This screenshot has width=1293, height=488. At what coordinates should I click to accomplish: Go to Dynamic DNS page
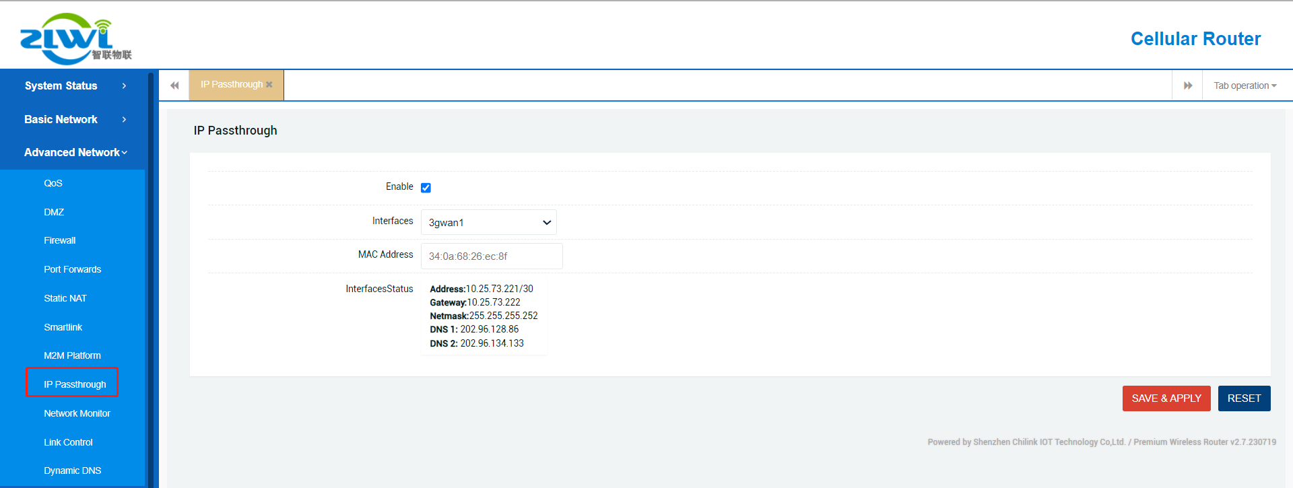pyautogui.click(x=73, y=470)
